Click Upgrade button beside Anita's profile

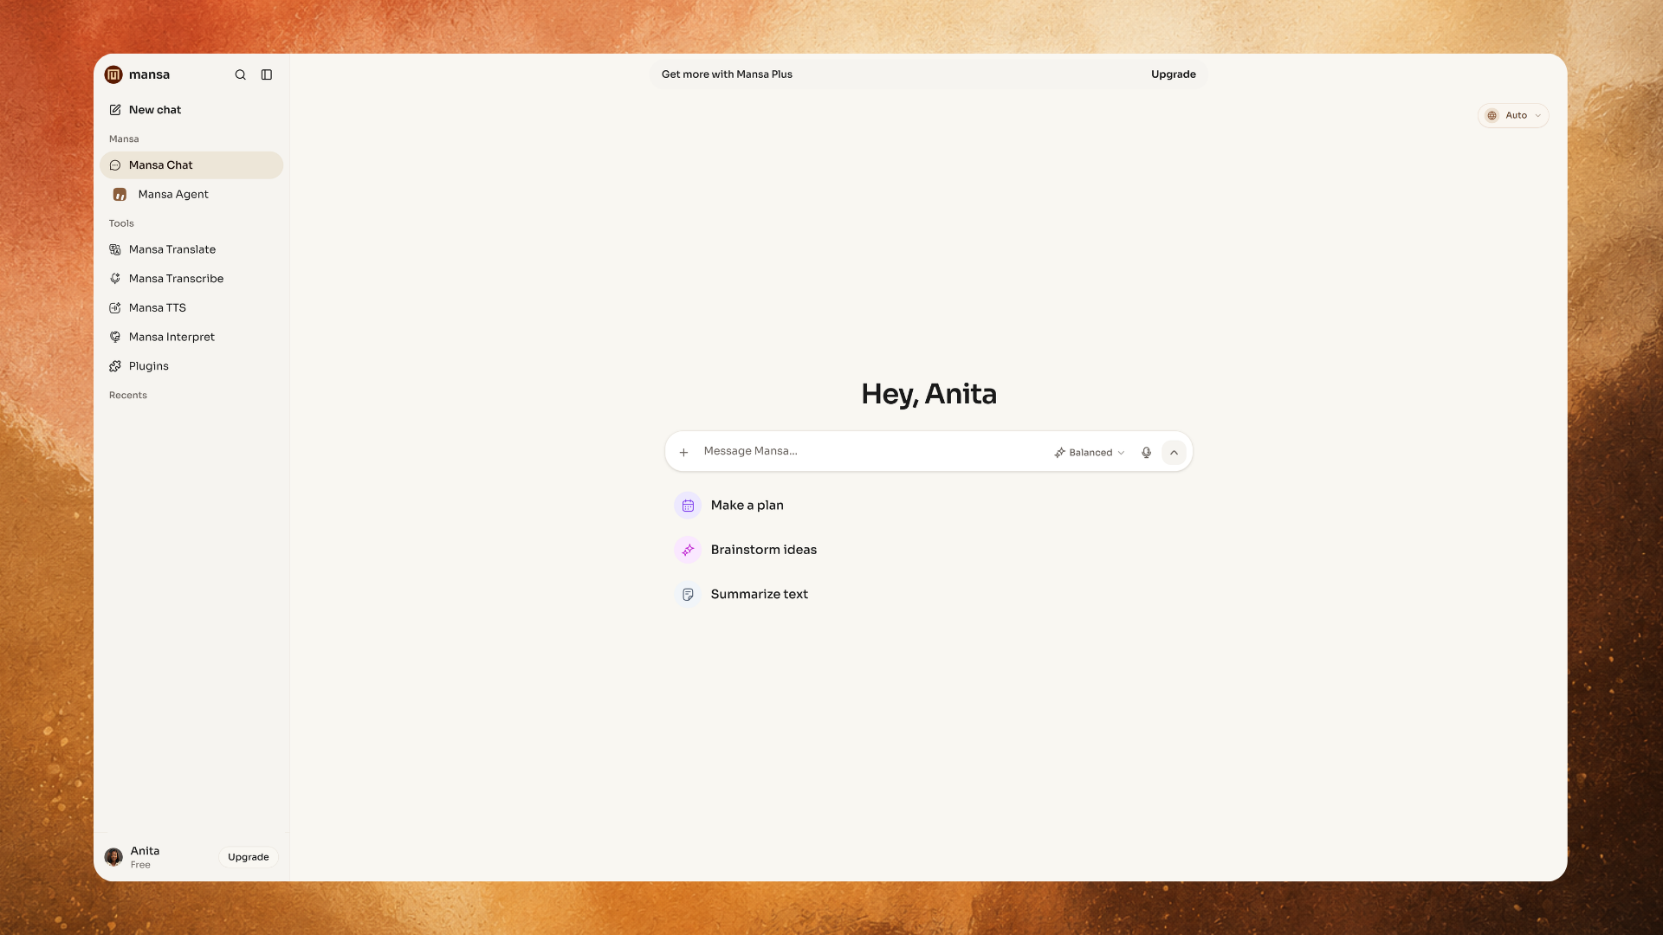tap(249, 857)
